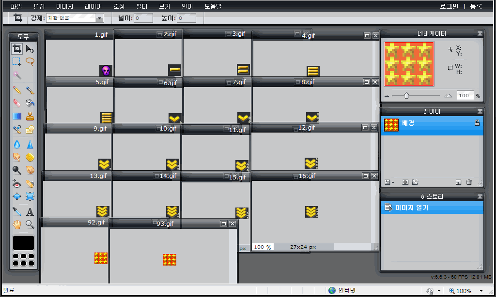496x297 pixels.
Task: Maximize the 93.gif document window
Action: [x=223, y=223]
